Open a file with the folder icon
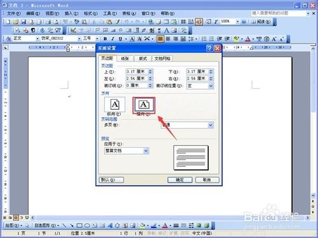 pos(16,22)
